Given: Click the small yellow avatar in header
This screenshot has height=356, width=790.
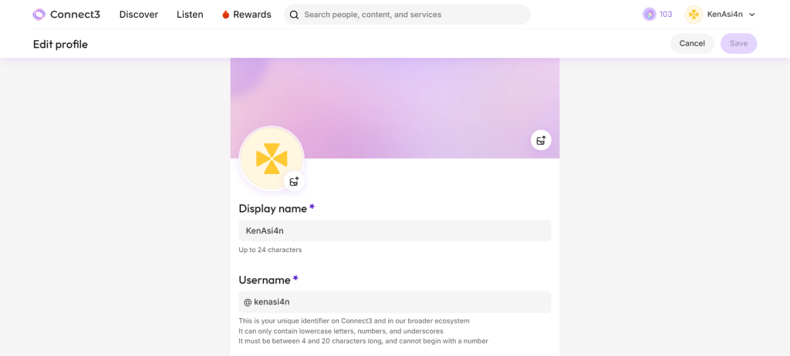Looking at the screenshot, I should [694, 15].
